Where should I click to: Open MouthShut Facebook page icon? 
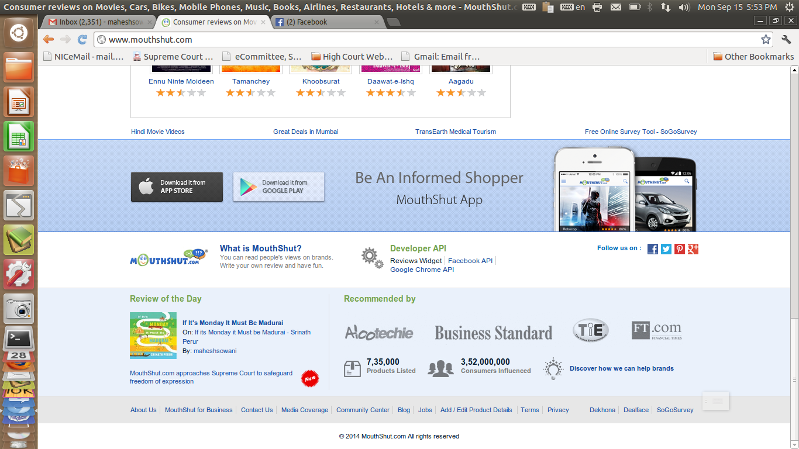pyautogui.click(x=653, y=249)
